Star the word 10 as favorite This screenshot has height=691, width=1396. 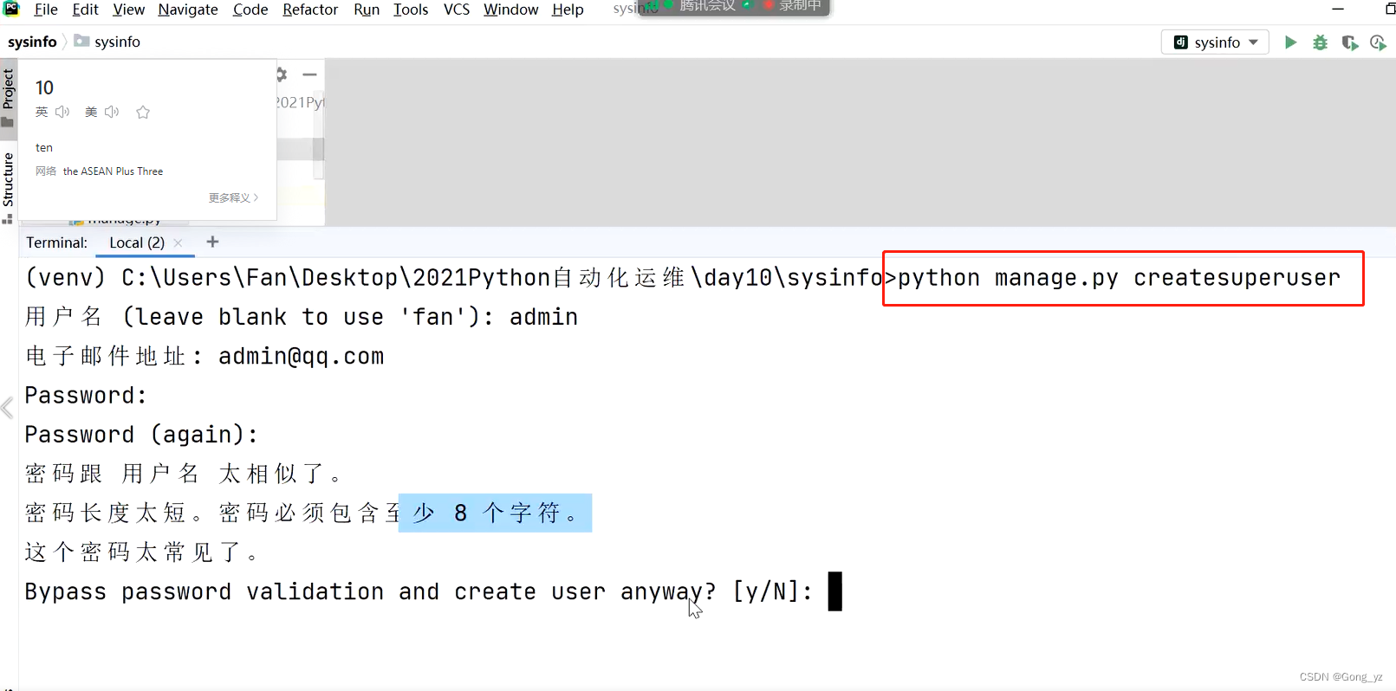click(143, 112)
